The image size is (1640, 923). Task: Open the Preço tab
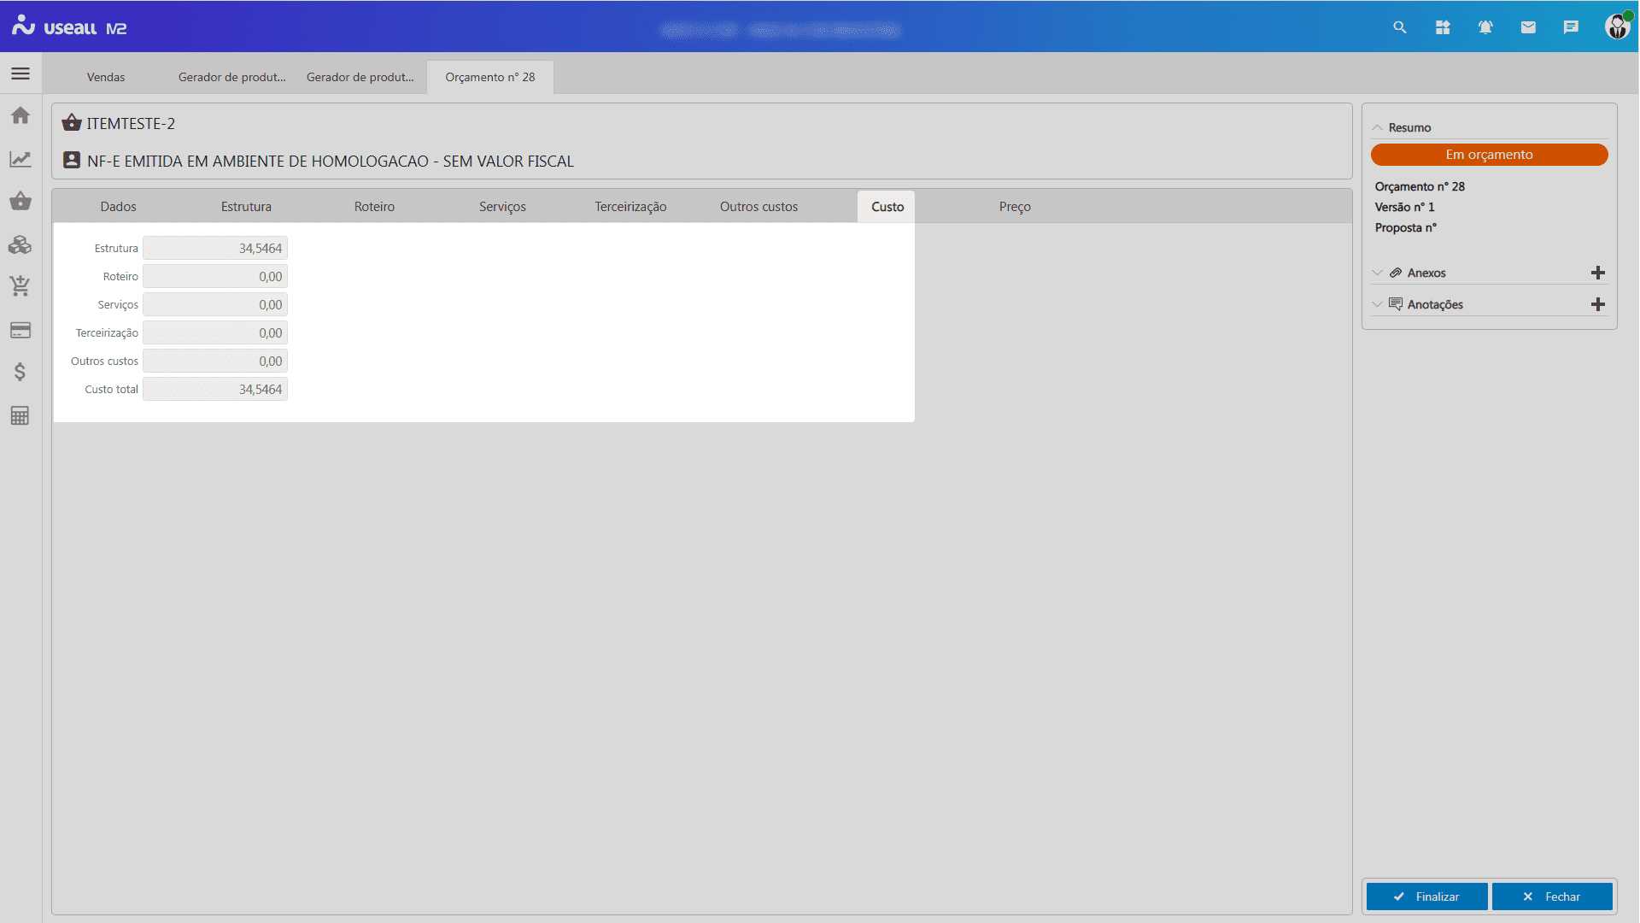tap(1015, 207)
